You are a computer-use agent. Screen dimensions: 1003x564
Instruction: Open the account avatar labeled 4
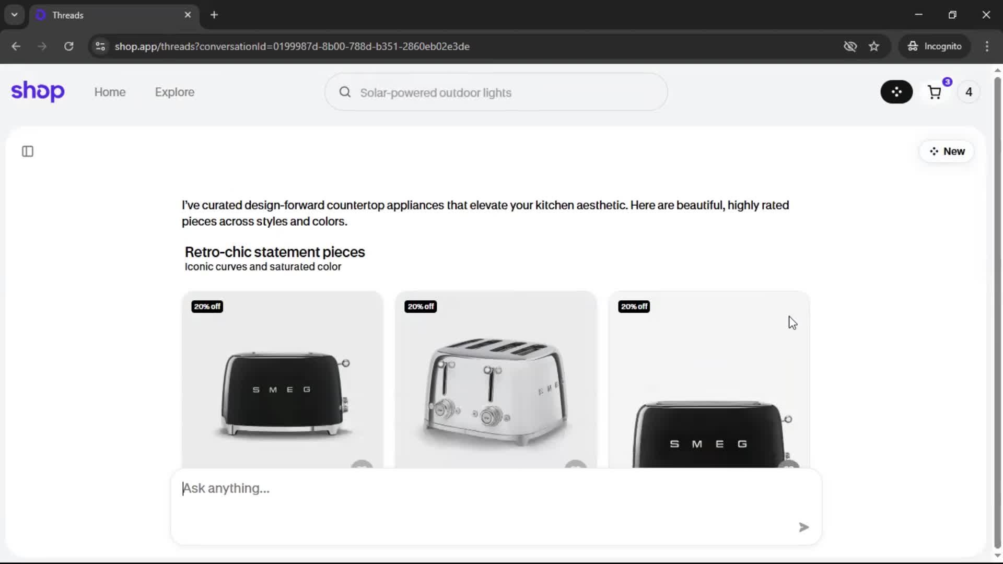pyautogui.click(x=969, y=92)
